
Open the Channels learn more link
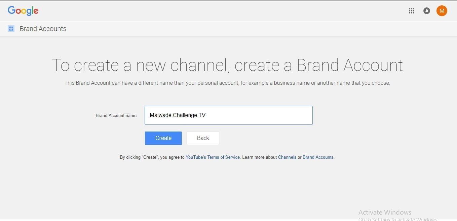point(287,157)
